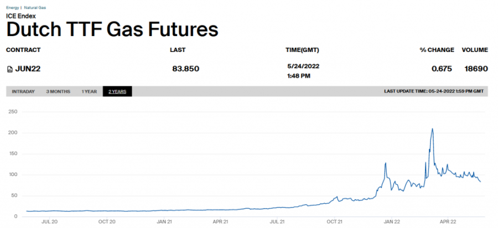Click the last price value 83.850
The height and width of the screenshot is (228, 498).
click(186, 69)
